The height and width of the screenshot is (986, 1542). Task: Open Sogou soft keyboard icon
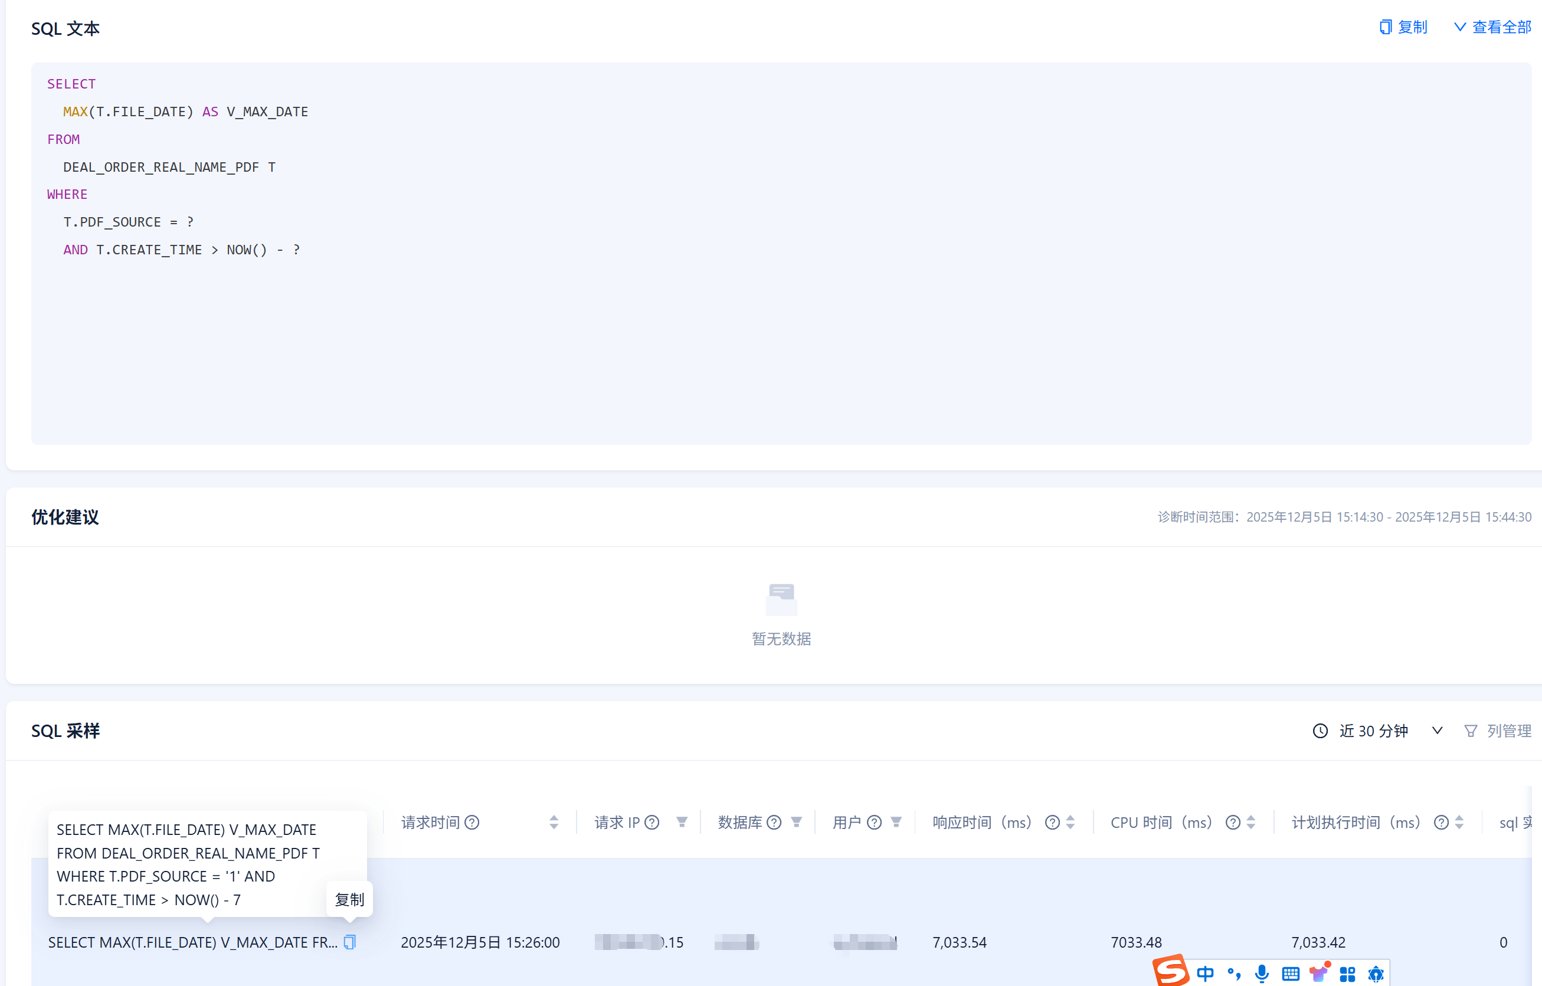1291,974
